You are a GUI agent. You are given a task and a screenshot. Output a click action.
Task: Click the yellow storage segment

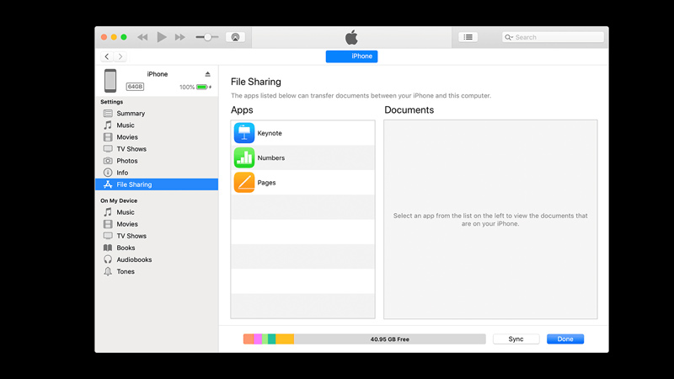click(285, 339)
